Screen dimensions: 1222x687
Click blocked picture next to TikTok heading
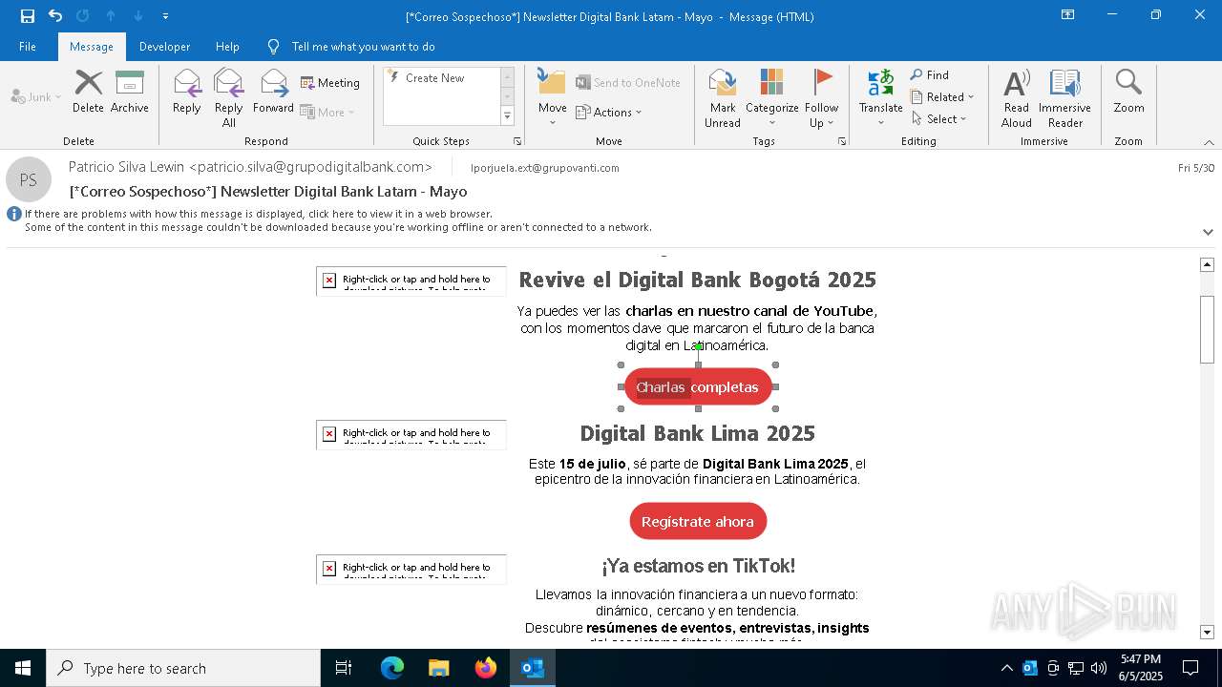click(411, 569)
